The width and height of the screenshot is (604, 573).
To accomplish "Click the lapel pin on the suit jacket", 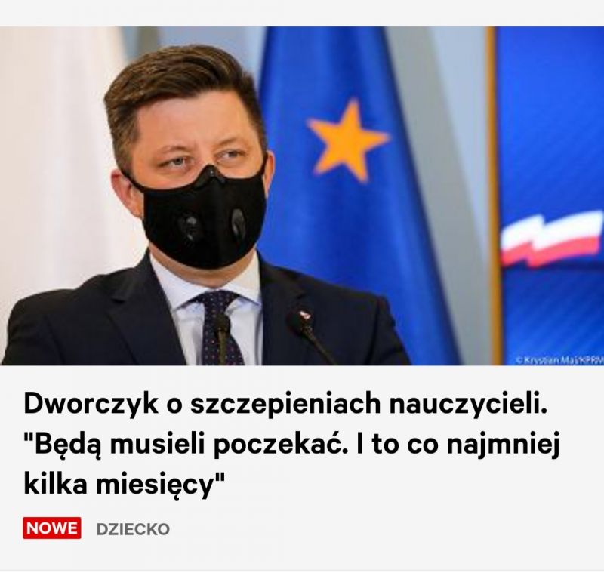I will tap(305, 314).
